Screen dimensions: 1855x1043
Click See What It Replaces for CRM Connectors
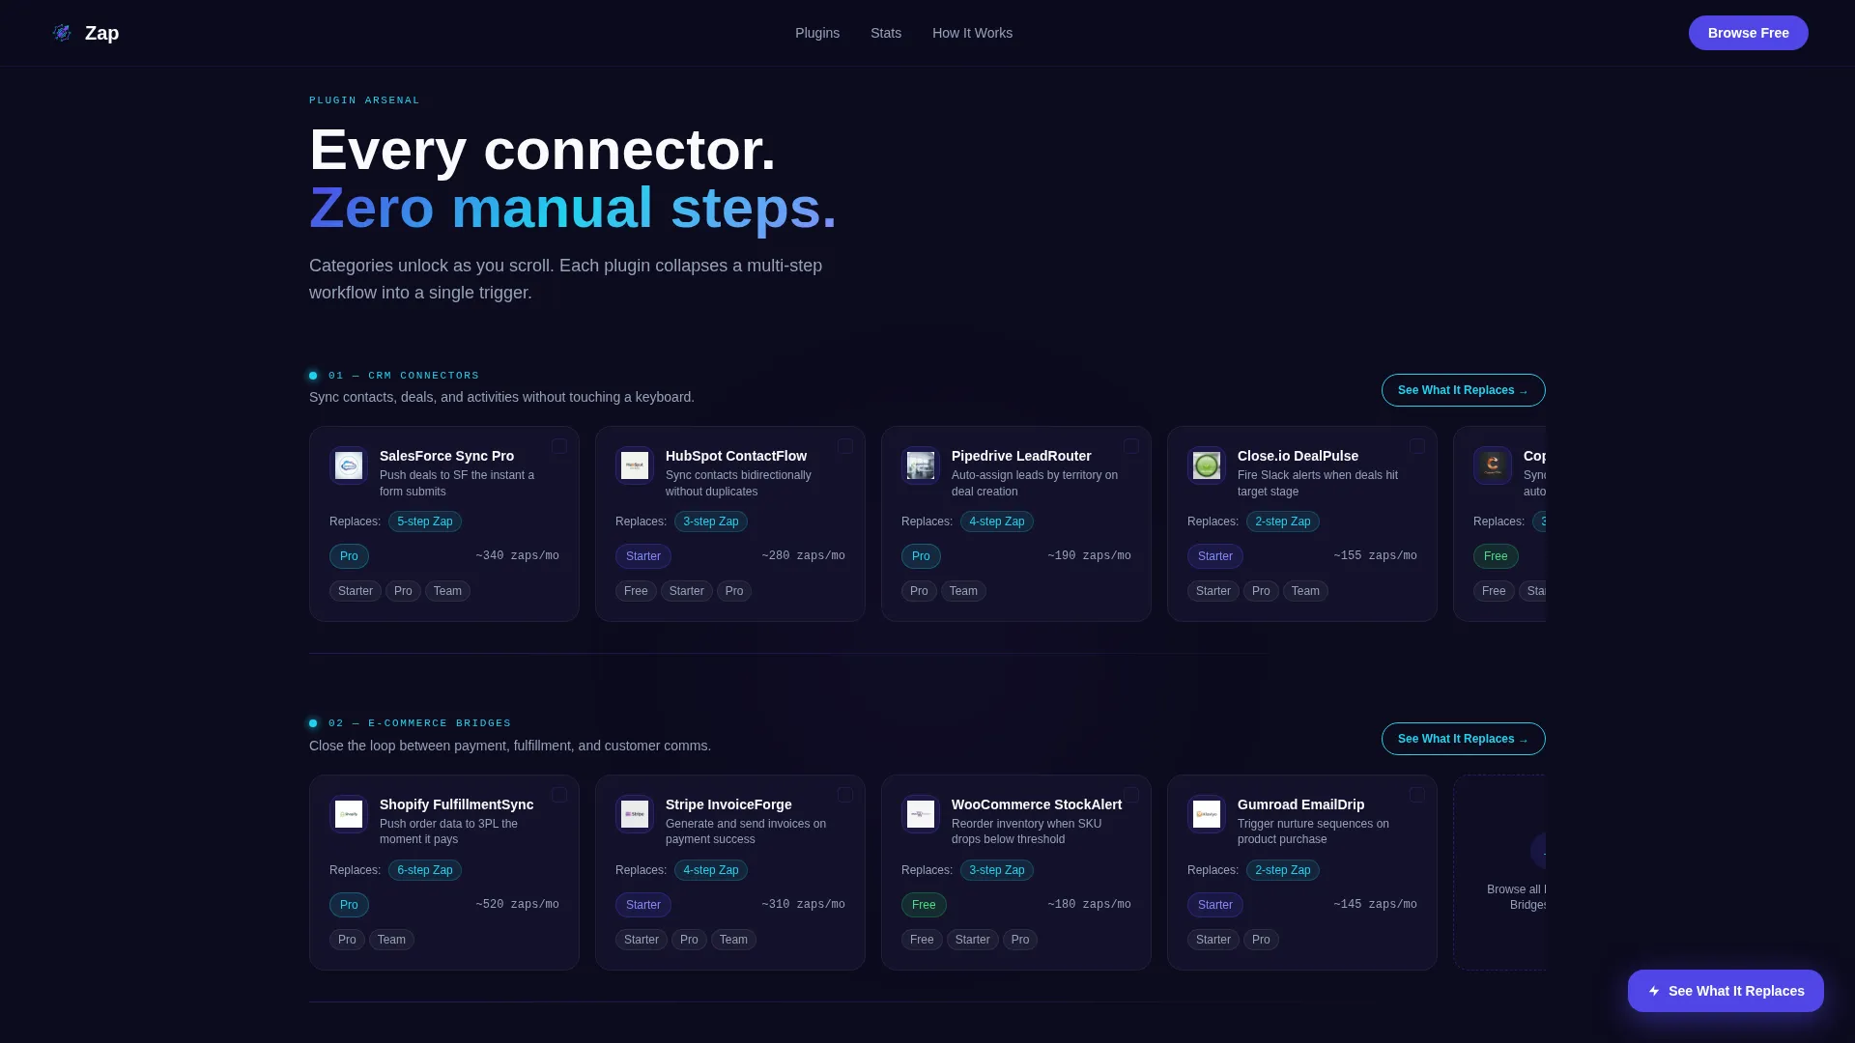click(1463, 390)
